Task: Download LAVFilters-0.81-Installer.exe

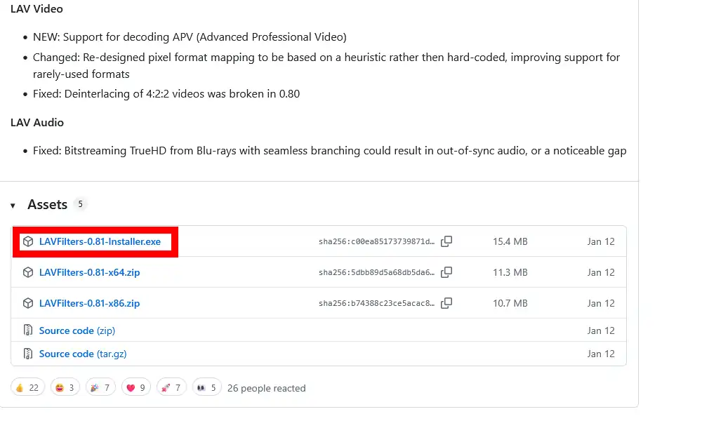Action: click(x=100, y=241)
